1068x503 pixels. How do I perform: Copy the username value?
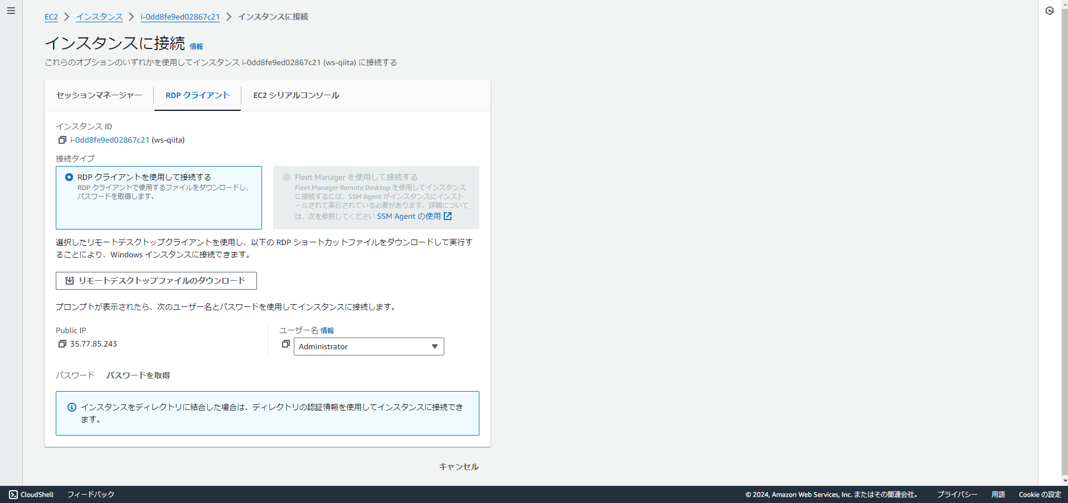pos(286,344)
